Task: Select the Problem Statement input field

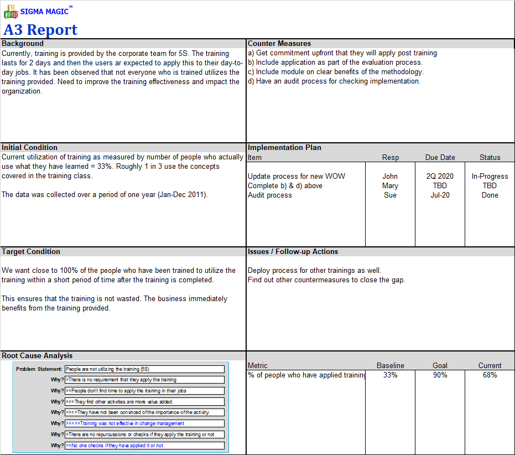Action: click(x=144, y=369)
